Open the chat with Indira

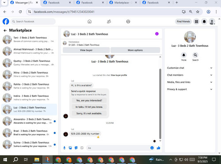tap(29, 98)
